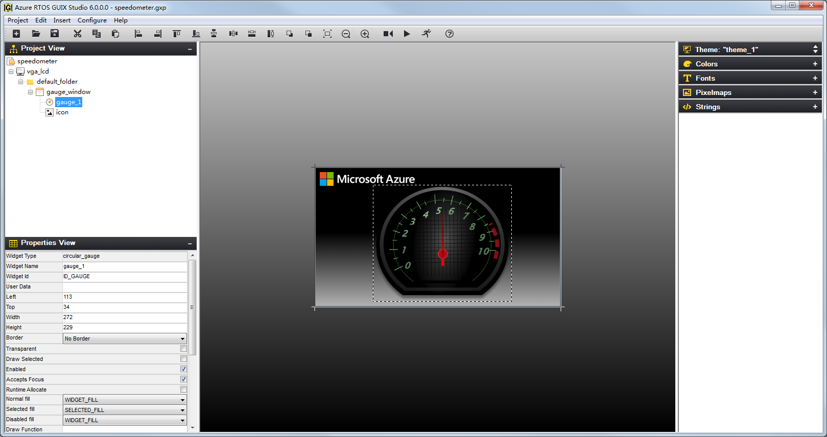Paste widget using clipboard icon
Screen dimensions: 827x437
115,34
